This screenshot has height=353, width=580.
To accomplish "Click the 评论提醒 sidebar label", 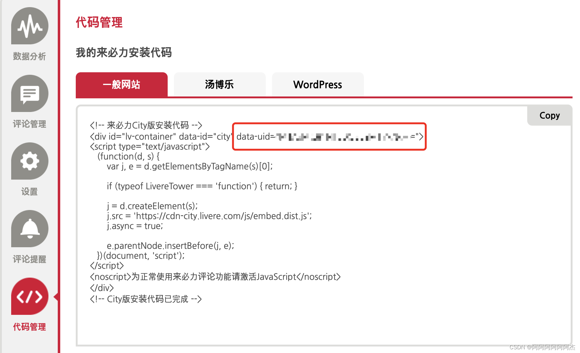I will coord(29,259).
